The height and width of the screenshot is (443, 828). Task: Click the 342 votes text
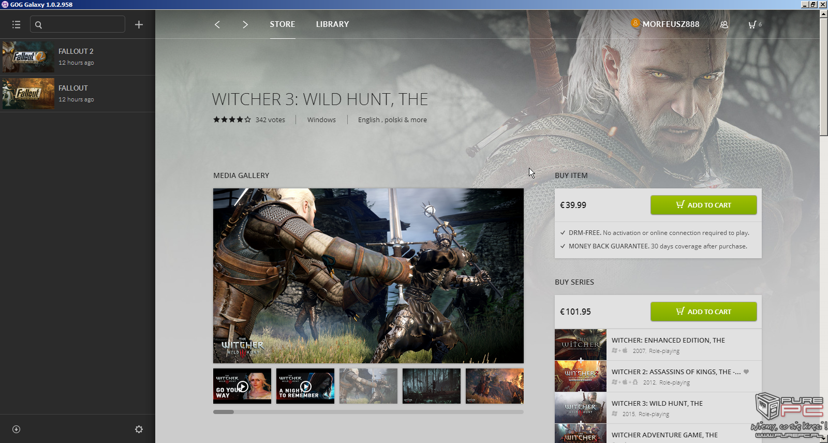(x=270, y=120)
